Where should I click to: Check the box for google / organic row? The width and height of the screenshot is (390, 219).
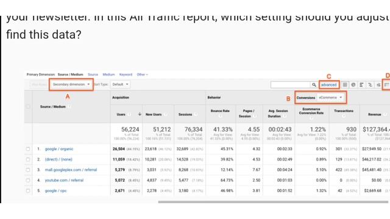pyautogui.click(x=28, y=149)
